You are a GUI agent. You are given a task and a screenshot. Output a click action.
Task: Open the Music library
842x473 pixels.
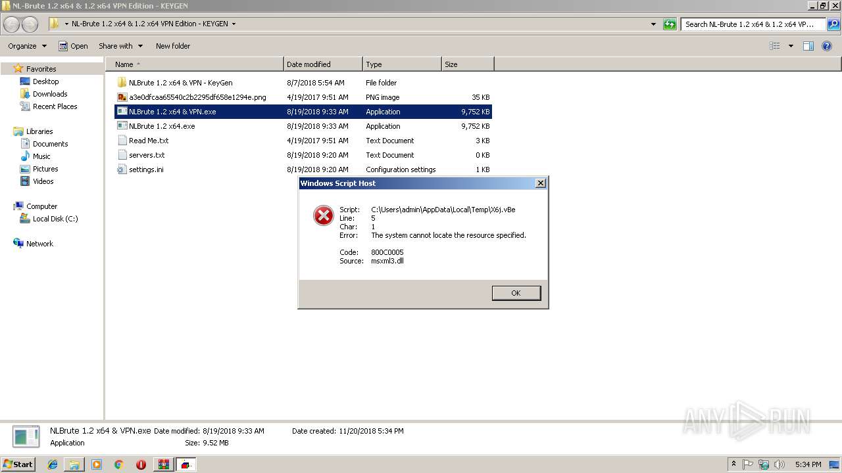(41, 156)
